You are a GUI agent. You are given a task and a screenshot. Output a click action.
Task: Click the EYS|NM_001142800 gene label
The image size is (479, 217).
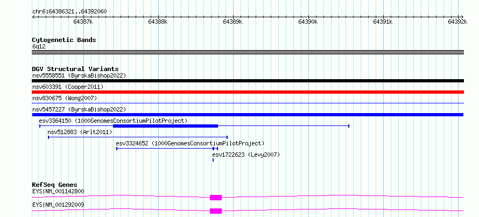click(x=58, y=192)
